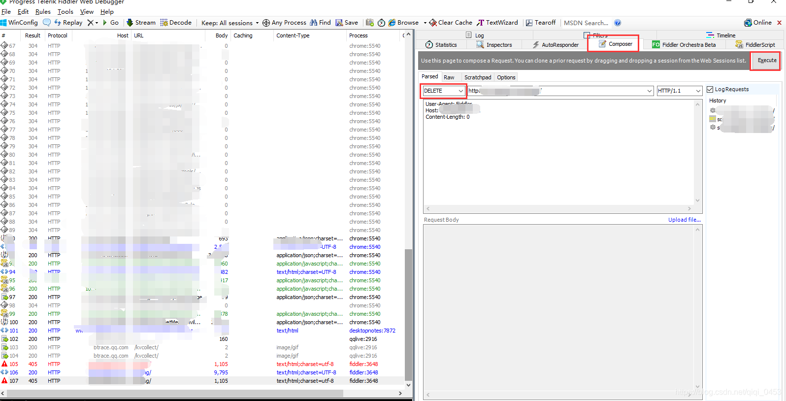
Task: Click third history entry gear icon
Action: tap(713, 128)
